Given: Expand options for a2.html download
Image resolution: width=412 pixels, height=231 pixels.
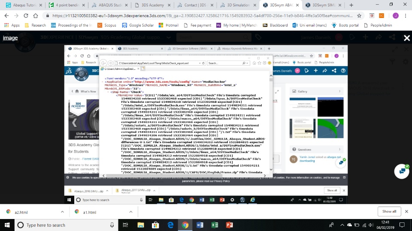Looking at the screenshot, I should 62,212.
